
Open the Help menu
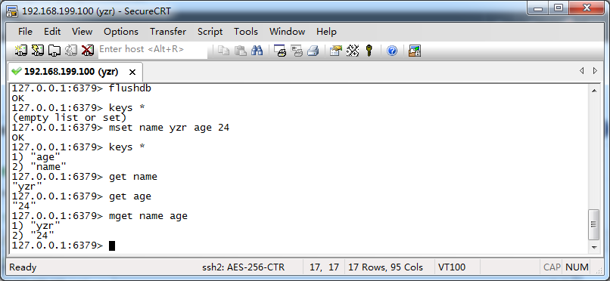pyautogui.click(x=326, y=32)
